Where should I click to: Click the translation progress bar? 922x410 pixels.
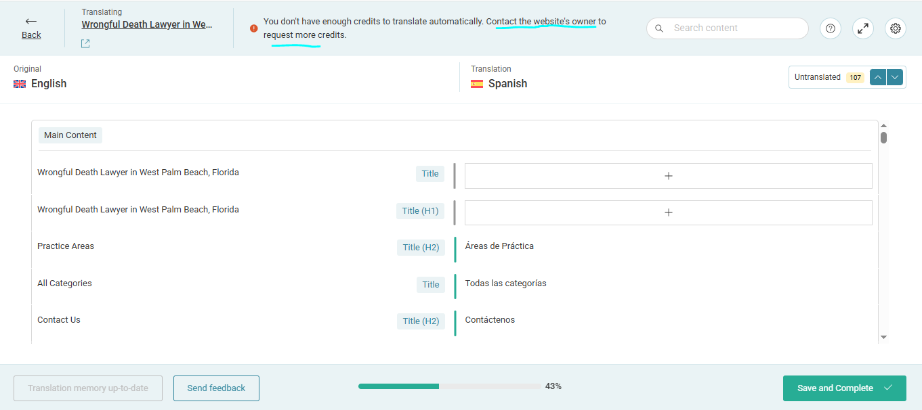(x=450, y=386)
